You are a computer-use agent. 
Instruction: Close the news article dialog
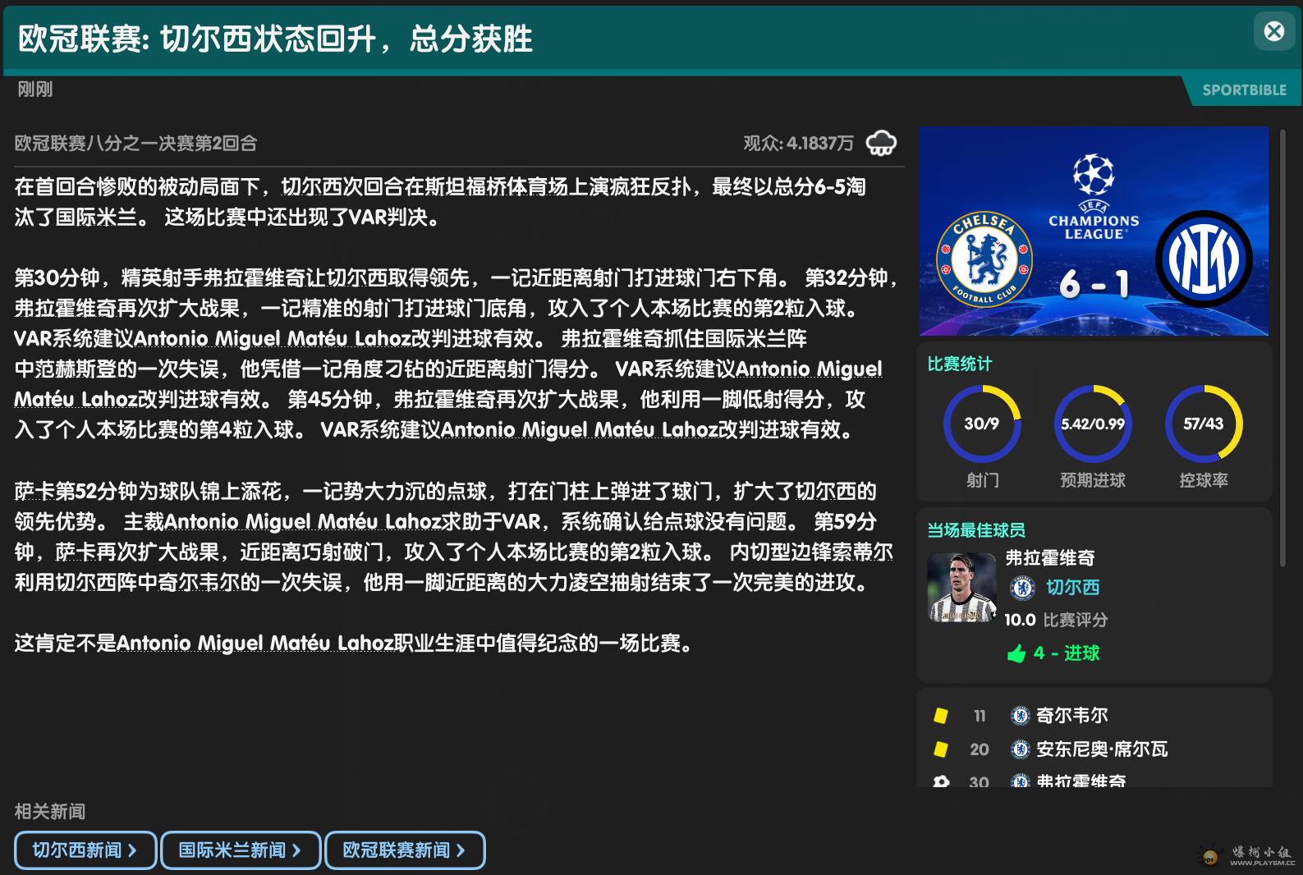[x=1273, y=32]
